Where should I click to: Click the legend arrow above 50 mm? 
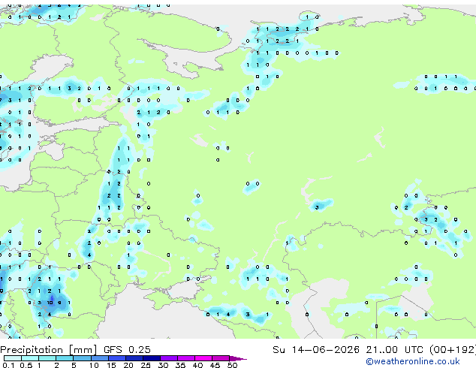click(238, 359)
